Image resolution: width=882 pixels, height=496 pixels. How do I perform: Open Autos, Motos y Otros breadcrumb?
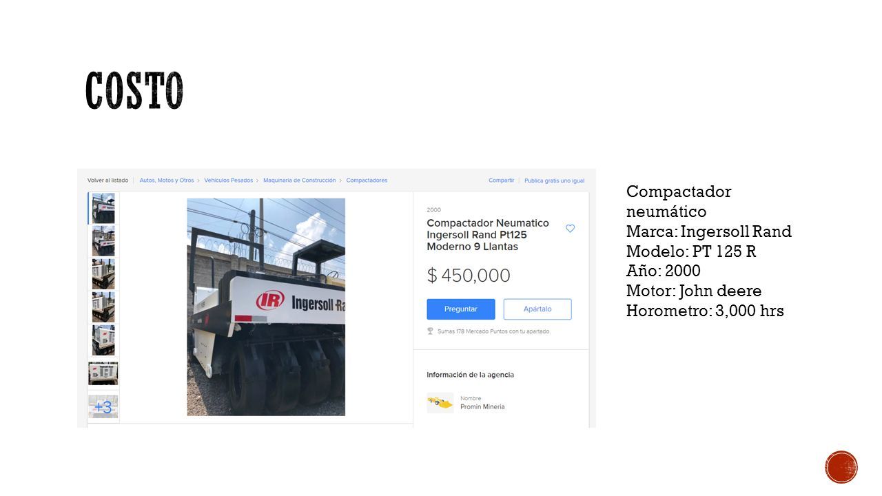(167, 180)
